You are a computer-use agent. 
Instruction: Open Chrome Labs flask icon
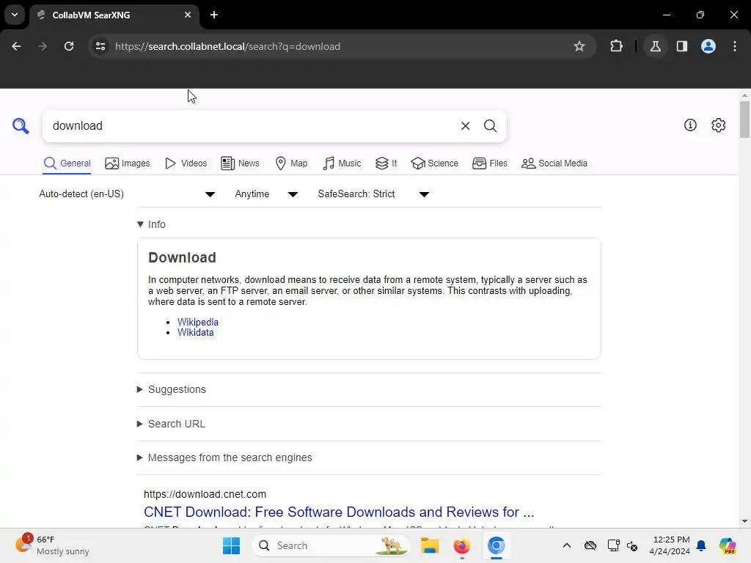[x=655, y=46]
